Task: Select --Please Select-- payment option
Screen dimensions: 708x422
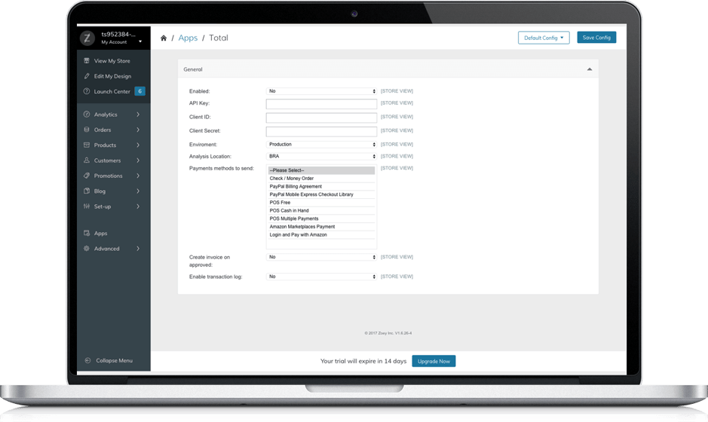Action: (x=321, y=170)
